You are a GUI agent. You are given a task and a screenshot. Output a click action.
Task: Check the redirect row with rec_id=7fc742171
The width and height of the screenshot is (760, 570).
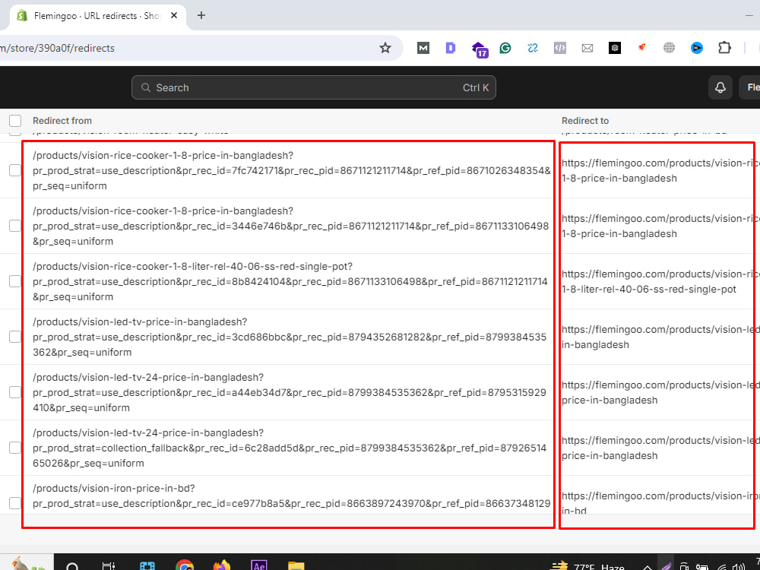[x=15, y=170]
